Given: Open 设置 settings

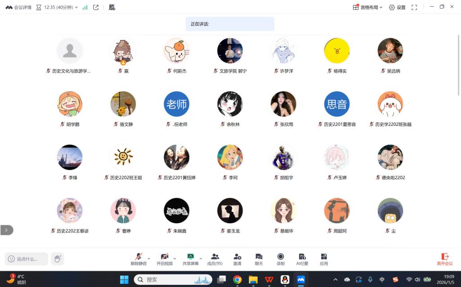Looking at the screenshot, I should [x=397, y=7].
